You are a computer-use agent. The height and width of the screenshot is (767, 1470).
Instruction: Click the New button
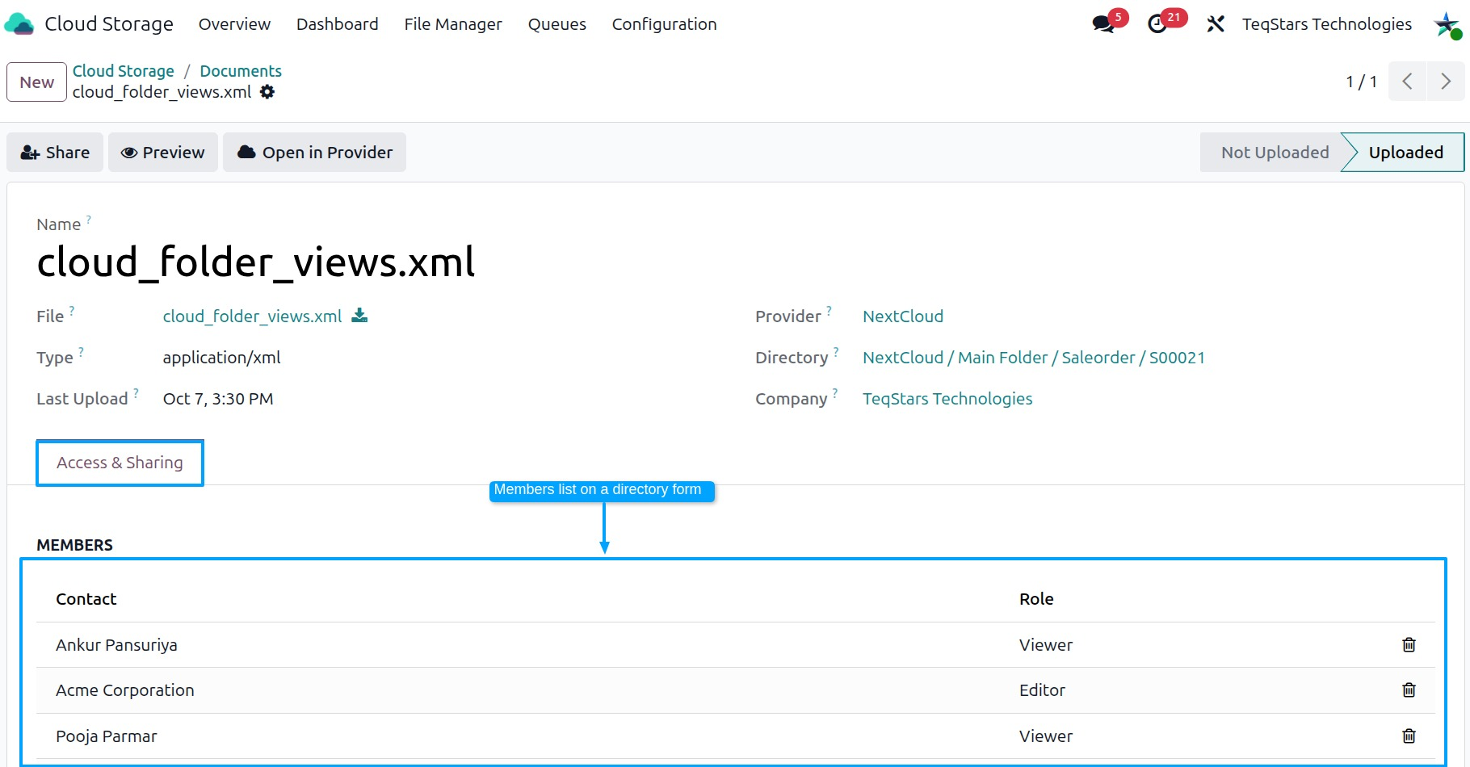37,82
